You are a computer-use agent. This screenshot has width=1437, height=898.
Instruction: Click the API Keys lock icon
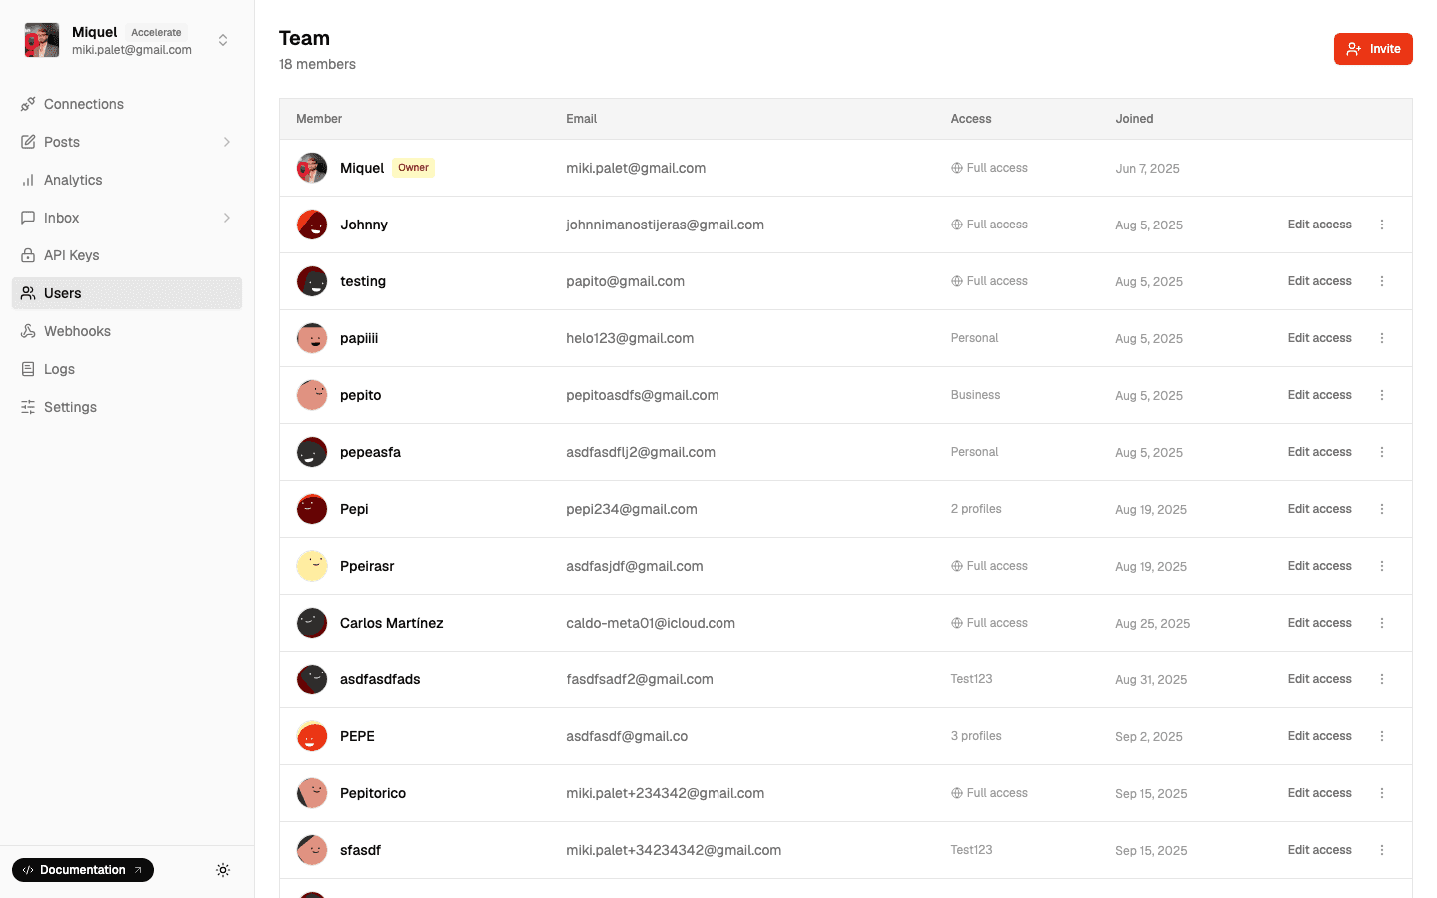pos(28,255)
